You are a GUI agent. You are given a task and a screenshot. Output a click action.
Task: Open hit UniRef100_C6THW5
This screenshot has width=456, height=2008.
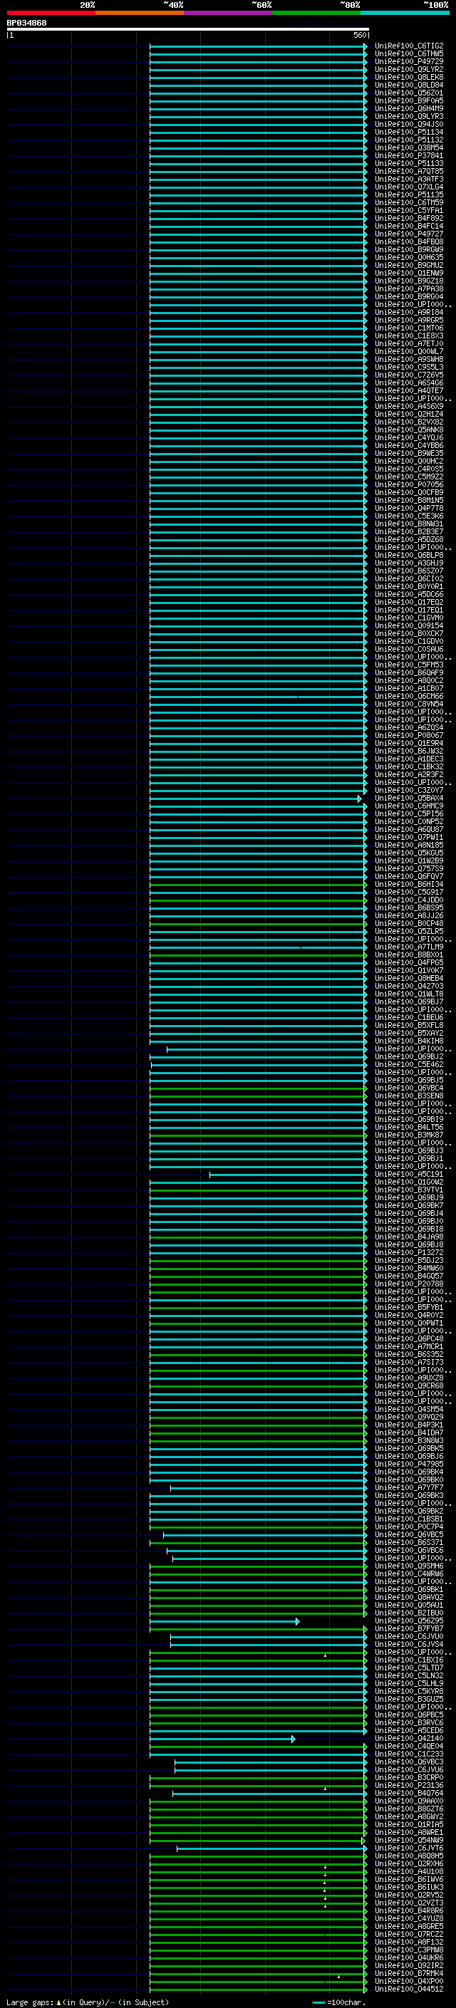[x=409, y=54]
